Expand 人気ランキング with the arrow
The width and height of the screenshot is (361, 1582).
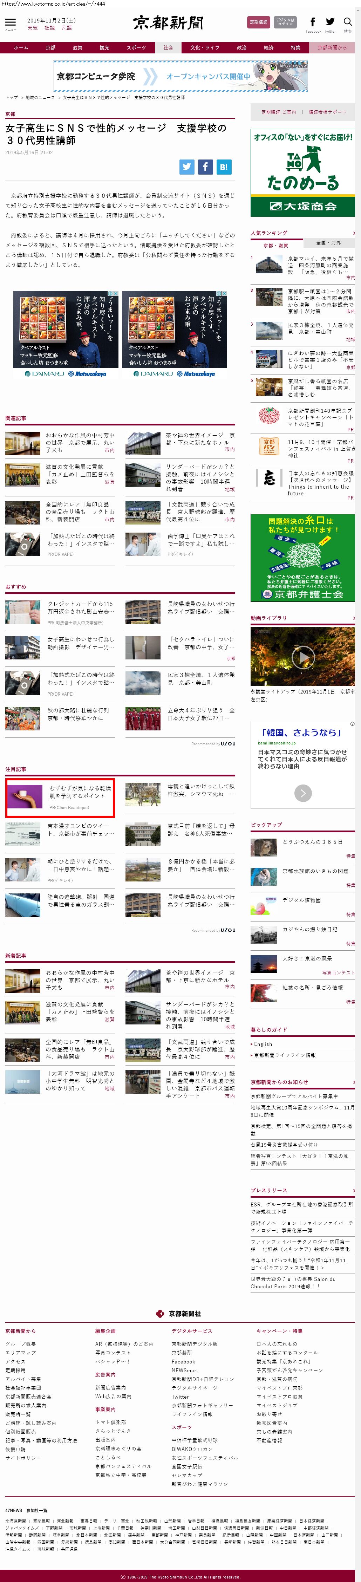point(354,233)
